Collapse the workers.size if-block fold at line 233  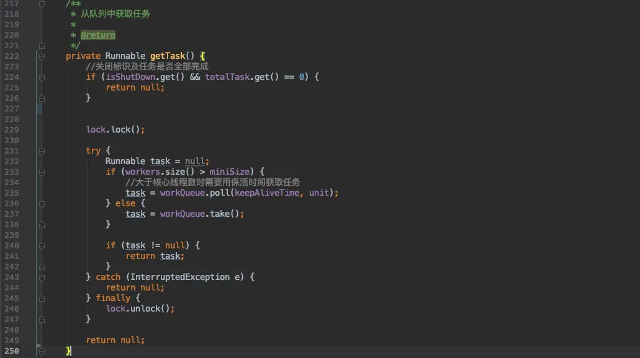point(42,172)
